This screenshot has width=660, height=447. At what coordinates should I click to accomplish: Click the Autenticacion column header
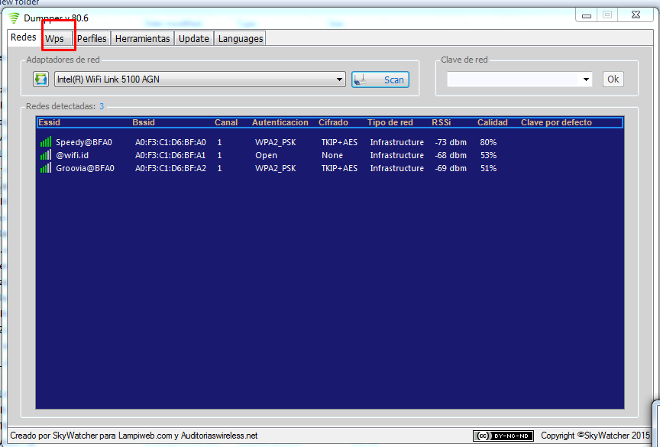coord(280,122)
